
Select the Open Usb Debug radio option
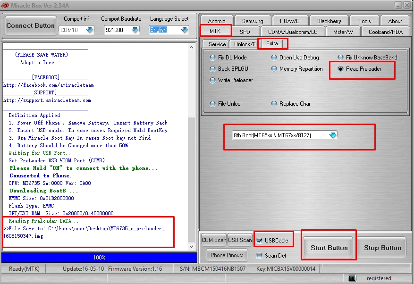[295, 57]
